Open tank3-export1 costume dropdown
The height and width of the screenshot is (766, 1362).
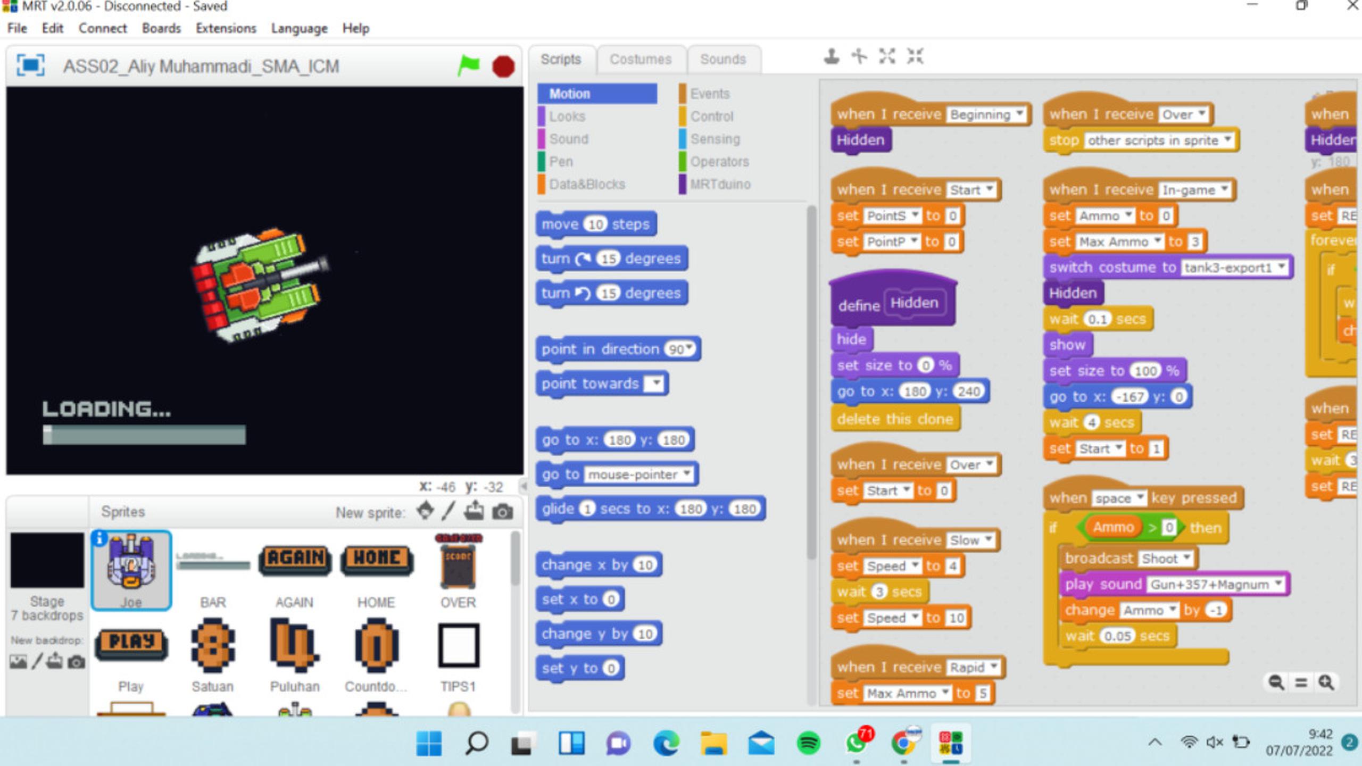(1282, 266)
